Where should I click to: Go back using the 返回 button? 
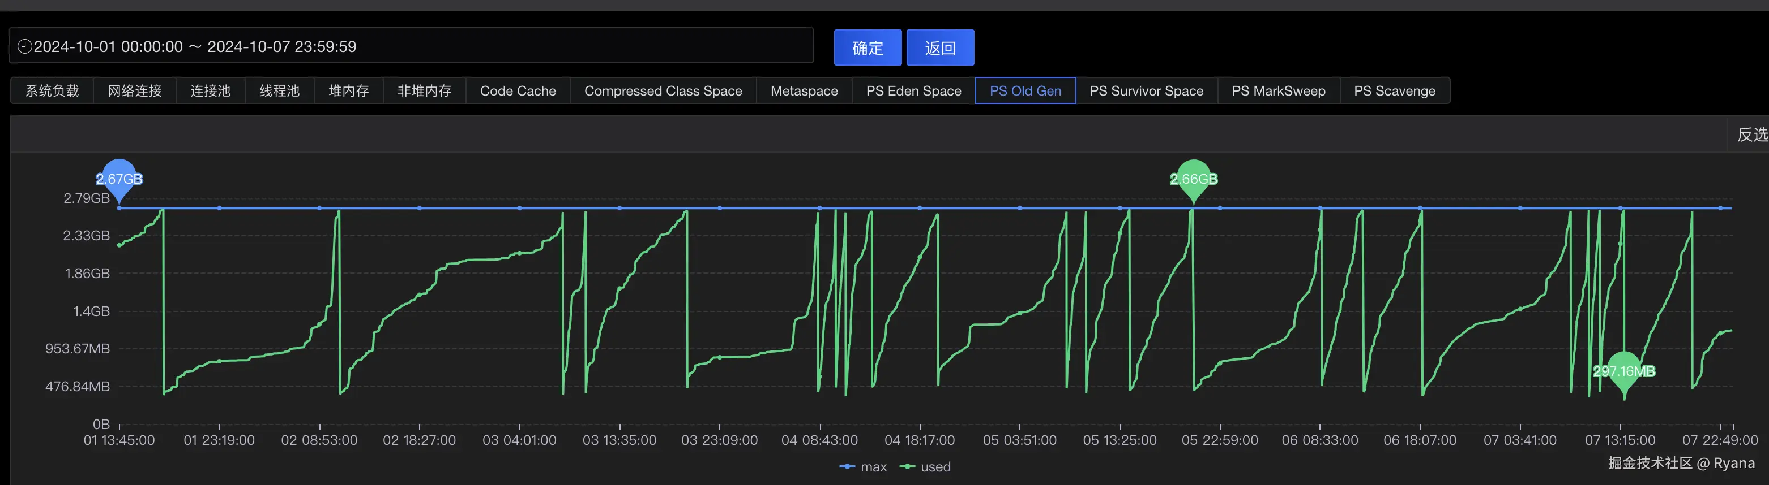940,47
